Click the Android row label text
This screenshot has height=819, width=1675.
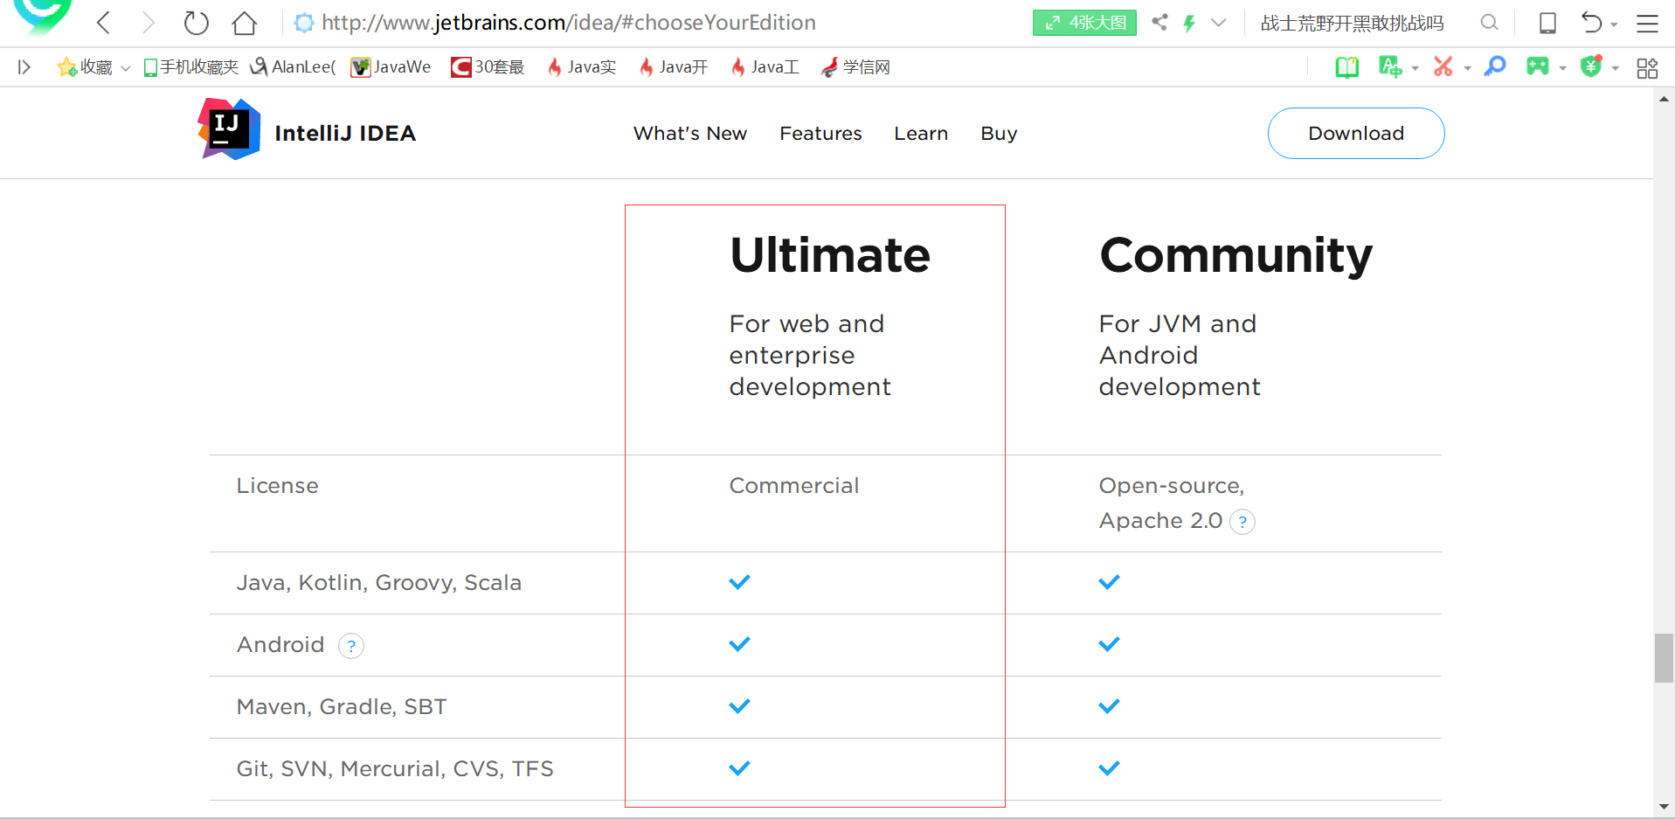(280, 644)
